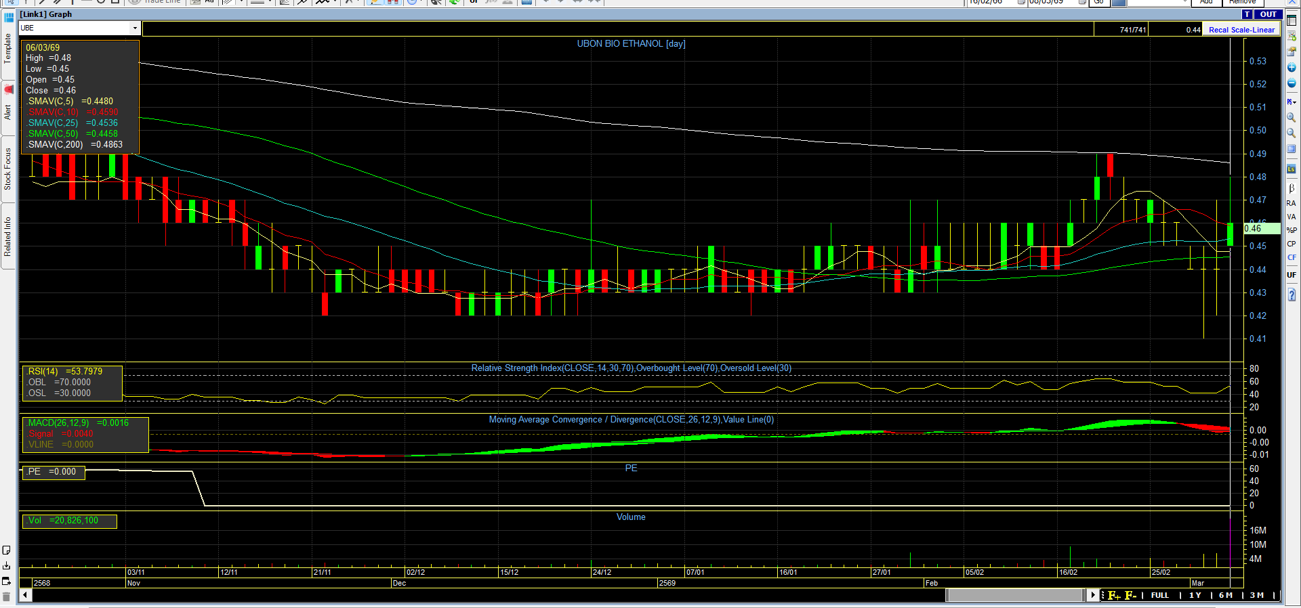Screen dimensions: 1301x608
Task: Click the RSI(14) value label
Action: (x=65, y=371)
